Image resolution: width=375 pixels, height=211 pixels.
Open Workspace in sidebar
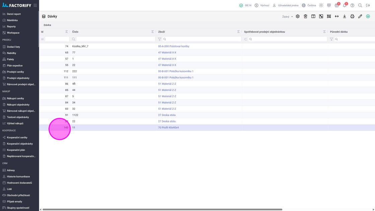pyautogui.click(x=13, y=32)
